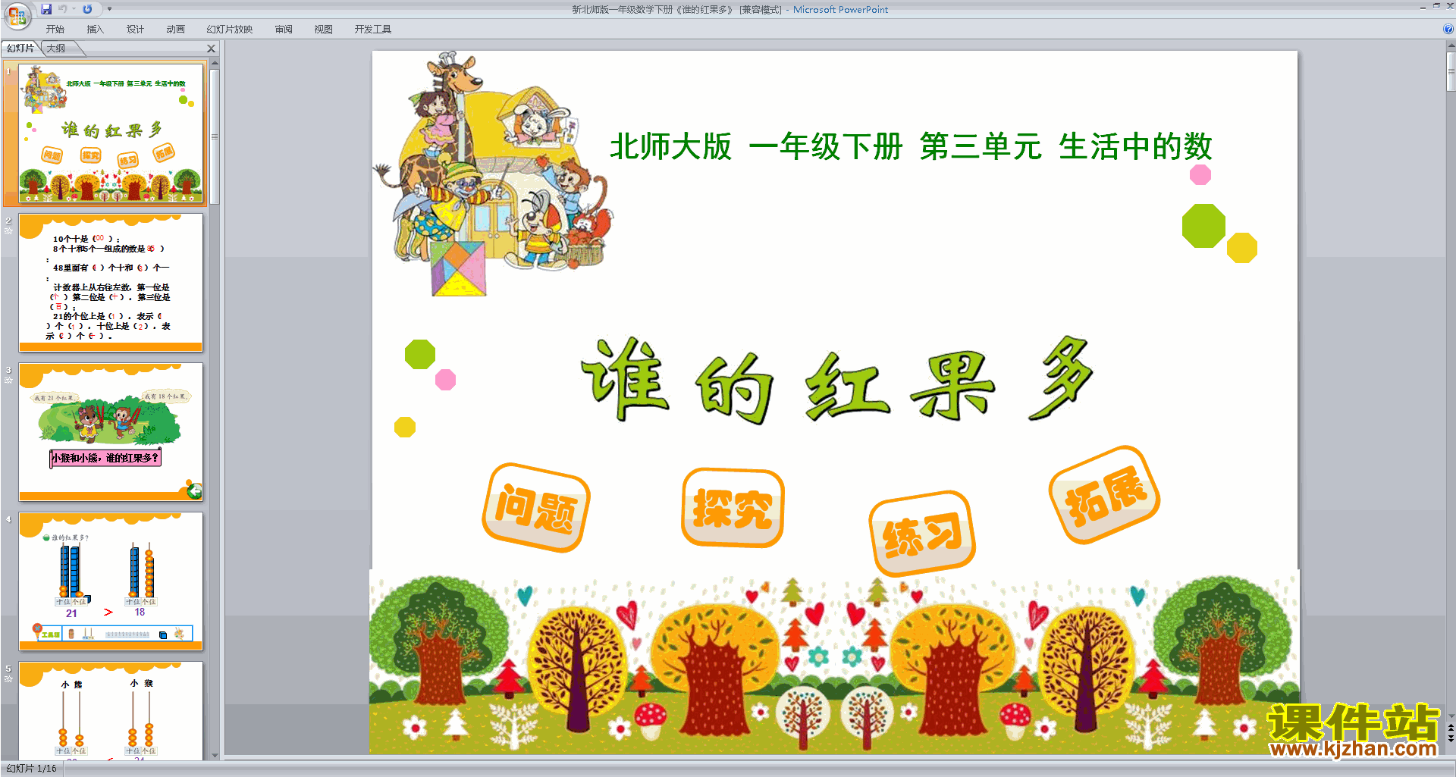Click the large green octagon shape

point(1203,226)
